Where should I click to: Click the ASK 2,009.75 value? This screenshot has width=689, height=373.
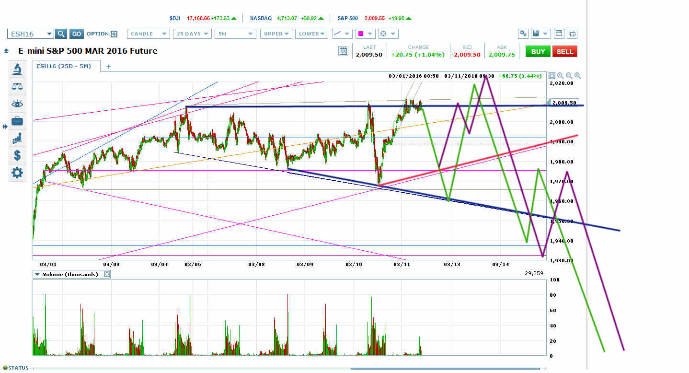[x=502, y=55]
